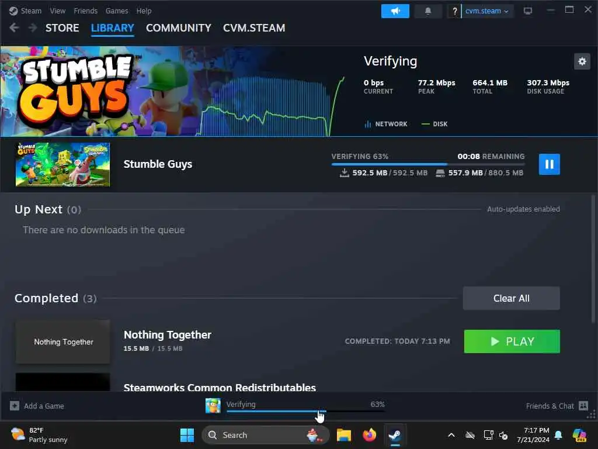Click the Up Next heading
This screenshot has height=449, width=598.
[48, 209]
